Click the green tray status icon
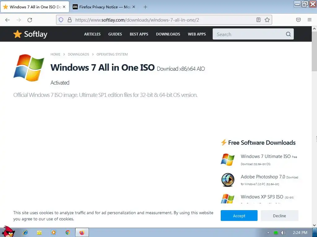 276,233
